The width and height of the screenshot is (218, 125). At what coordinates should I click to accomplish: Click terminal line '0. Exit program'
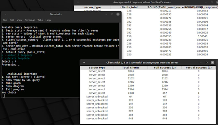click(13, 89)
